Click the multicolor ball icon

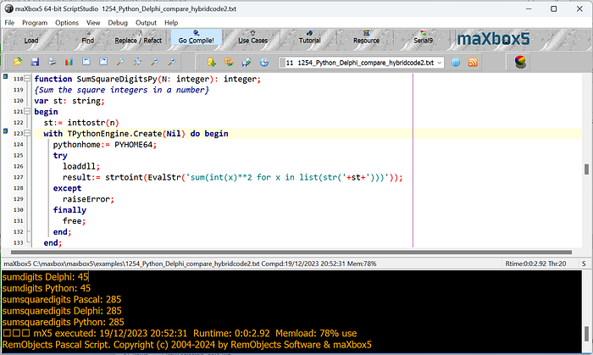(x=520, y=62)
